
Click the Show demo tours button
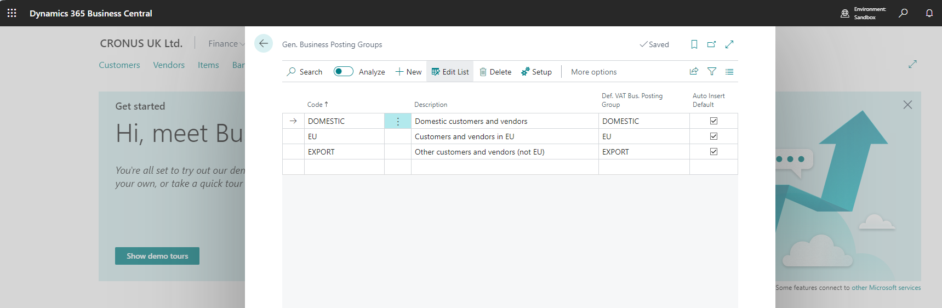[157, 256]
